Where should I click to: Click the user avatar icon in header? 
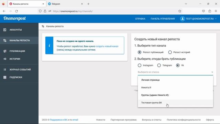pos(183,19)
